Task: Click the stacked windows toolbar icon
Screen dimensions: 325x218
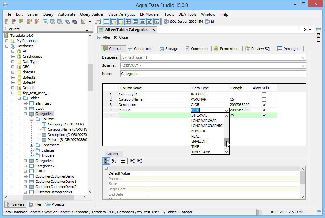Action: pyautogui.click(x=67, y=22)
